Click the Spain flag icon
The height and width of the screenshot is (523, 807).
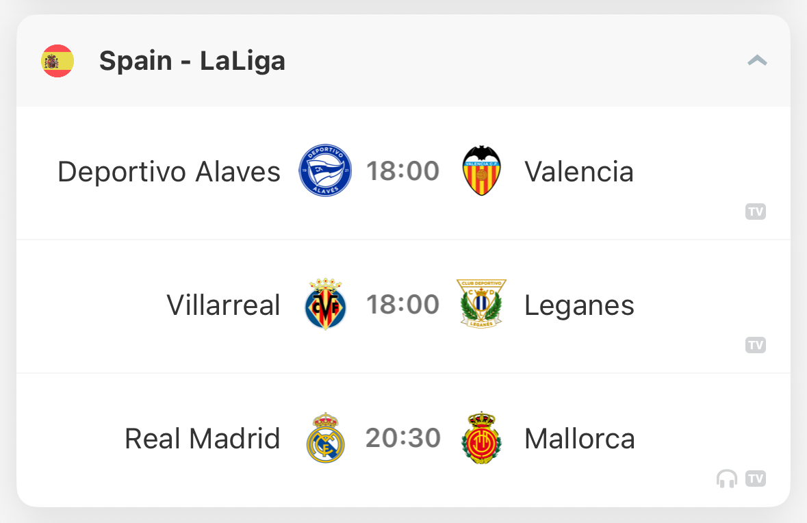click(x=57, y=61)
